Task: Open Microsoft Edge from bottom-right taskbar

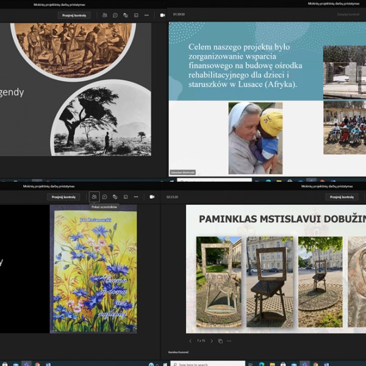Action: coord(262,364)
